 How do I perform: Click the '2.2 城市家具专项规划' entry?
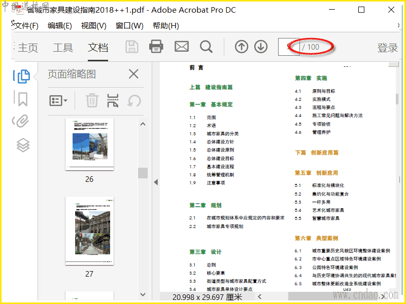pyautogui.click(x=216, y=226)
